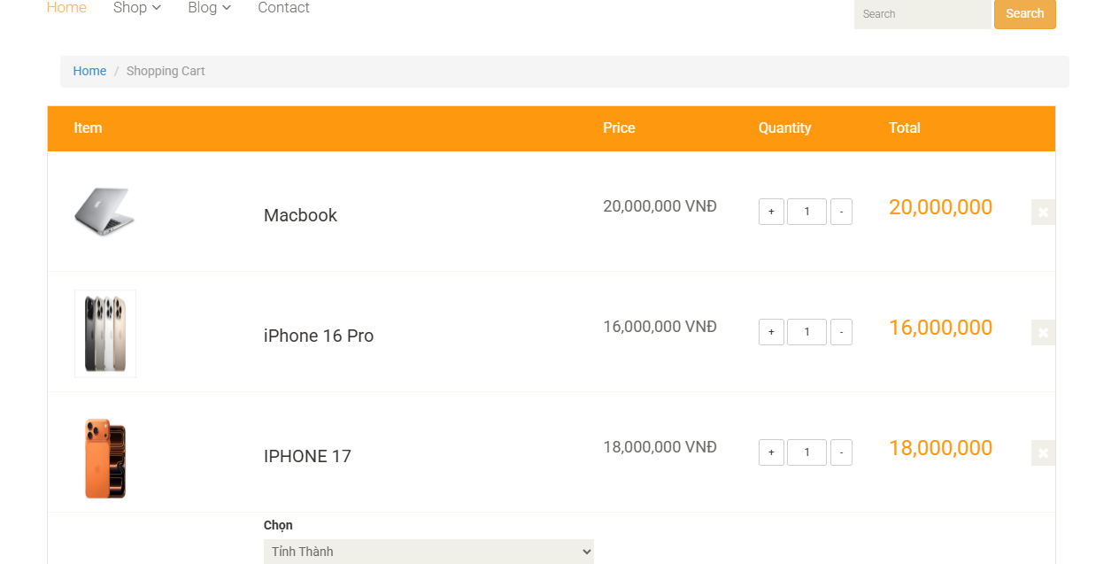This screenshot has width=1119, height=564.
Task: Reduce IPHONE 17 quantity by one
Action: (x=841, y=452)
